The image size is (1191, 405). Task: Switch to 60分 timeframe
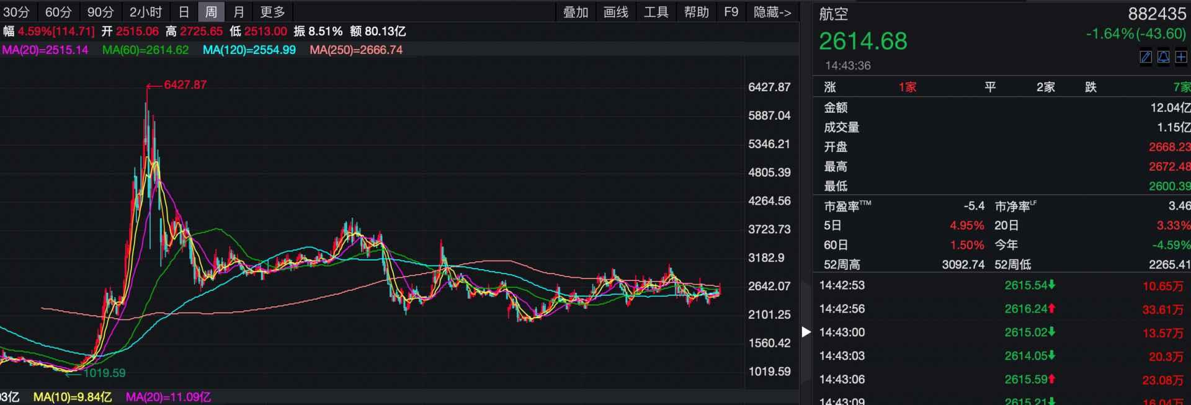(58, 12)
